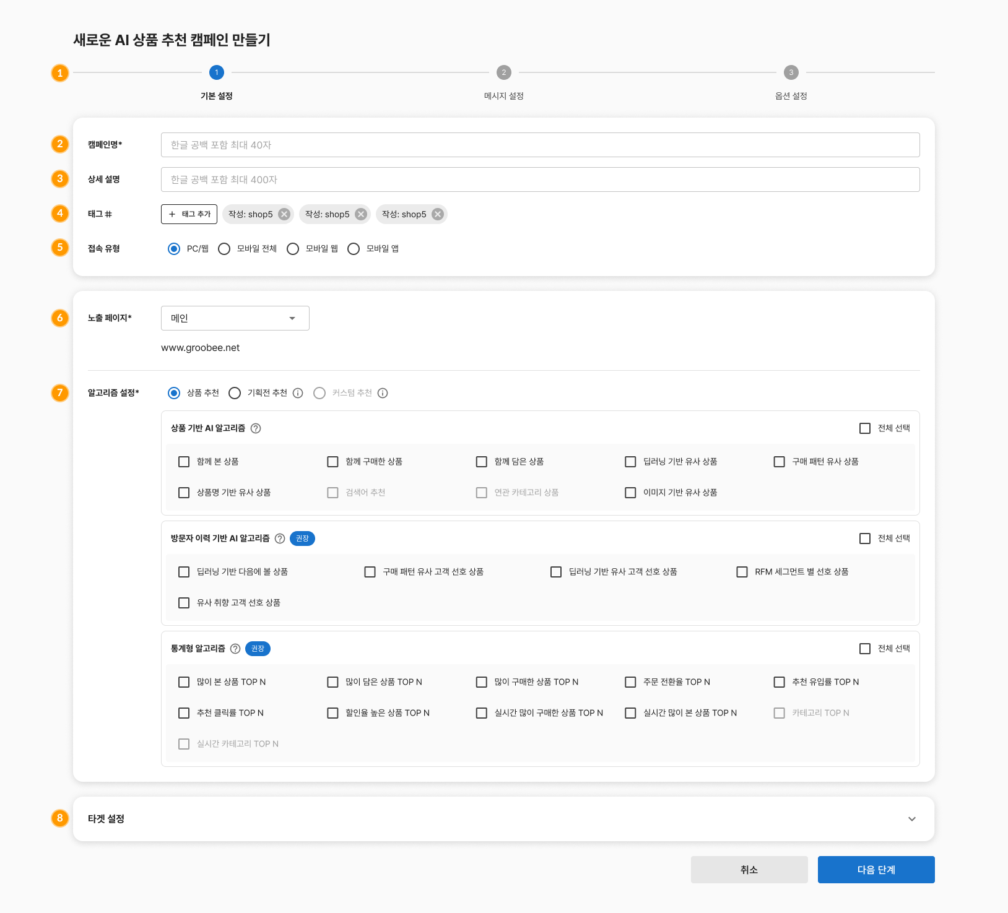Screen dimensions: 1008x913
Task: Go to step 2 메시지 설정
Action: pyautogui.click(x=504, y=73)
